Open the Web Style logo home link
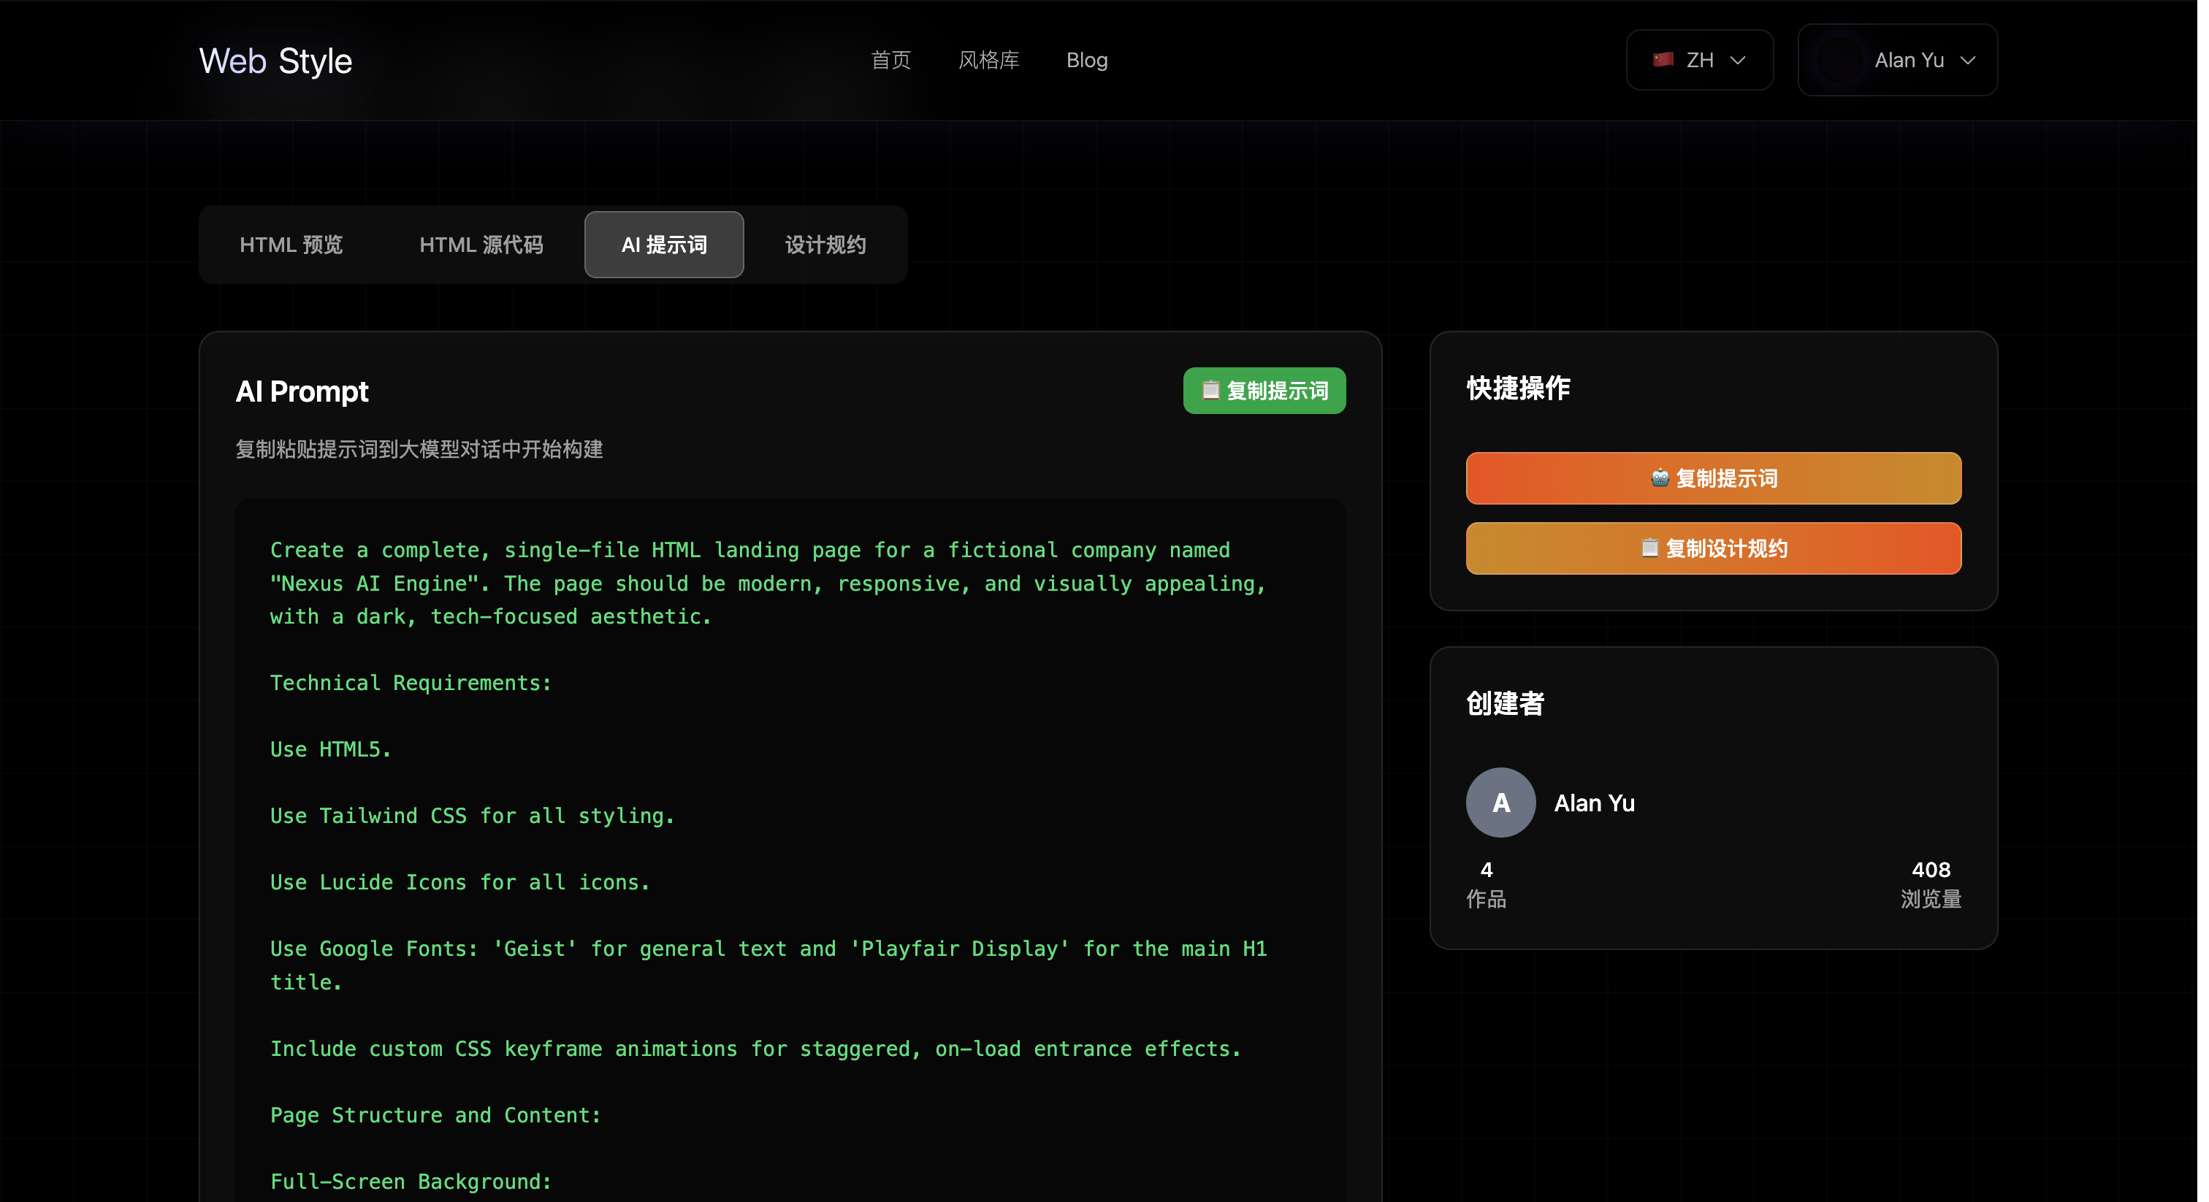Viewport: 2209px width, 1202px height. pos(275,61)
